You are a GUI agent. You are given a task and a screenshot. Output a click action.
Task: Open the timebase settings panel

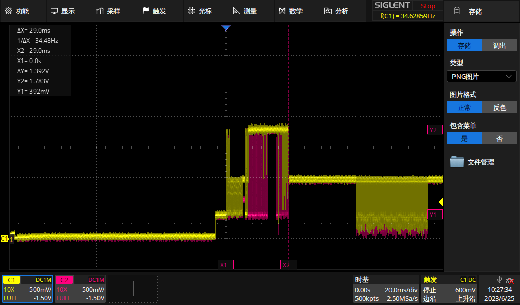tap(386, 289)
